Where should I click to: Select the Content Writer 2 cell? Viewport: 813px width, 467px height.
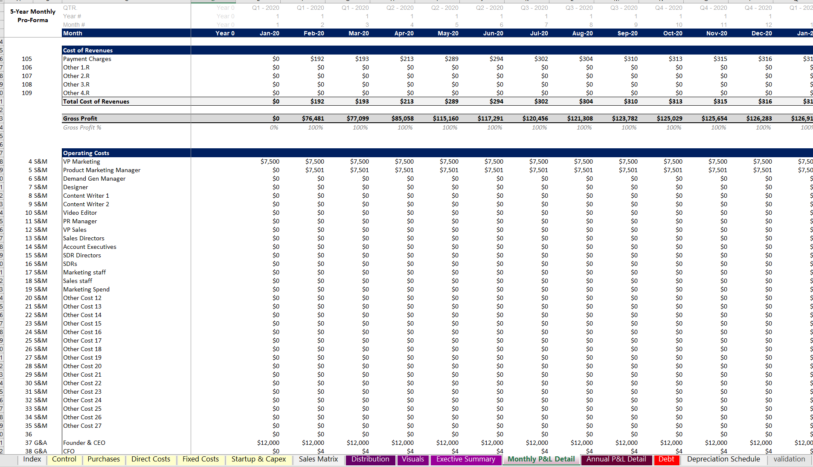click(x=86, y=204)
